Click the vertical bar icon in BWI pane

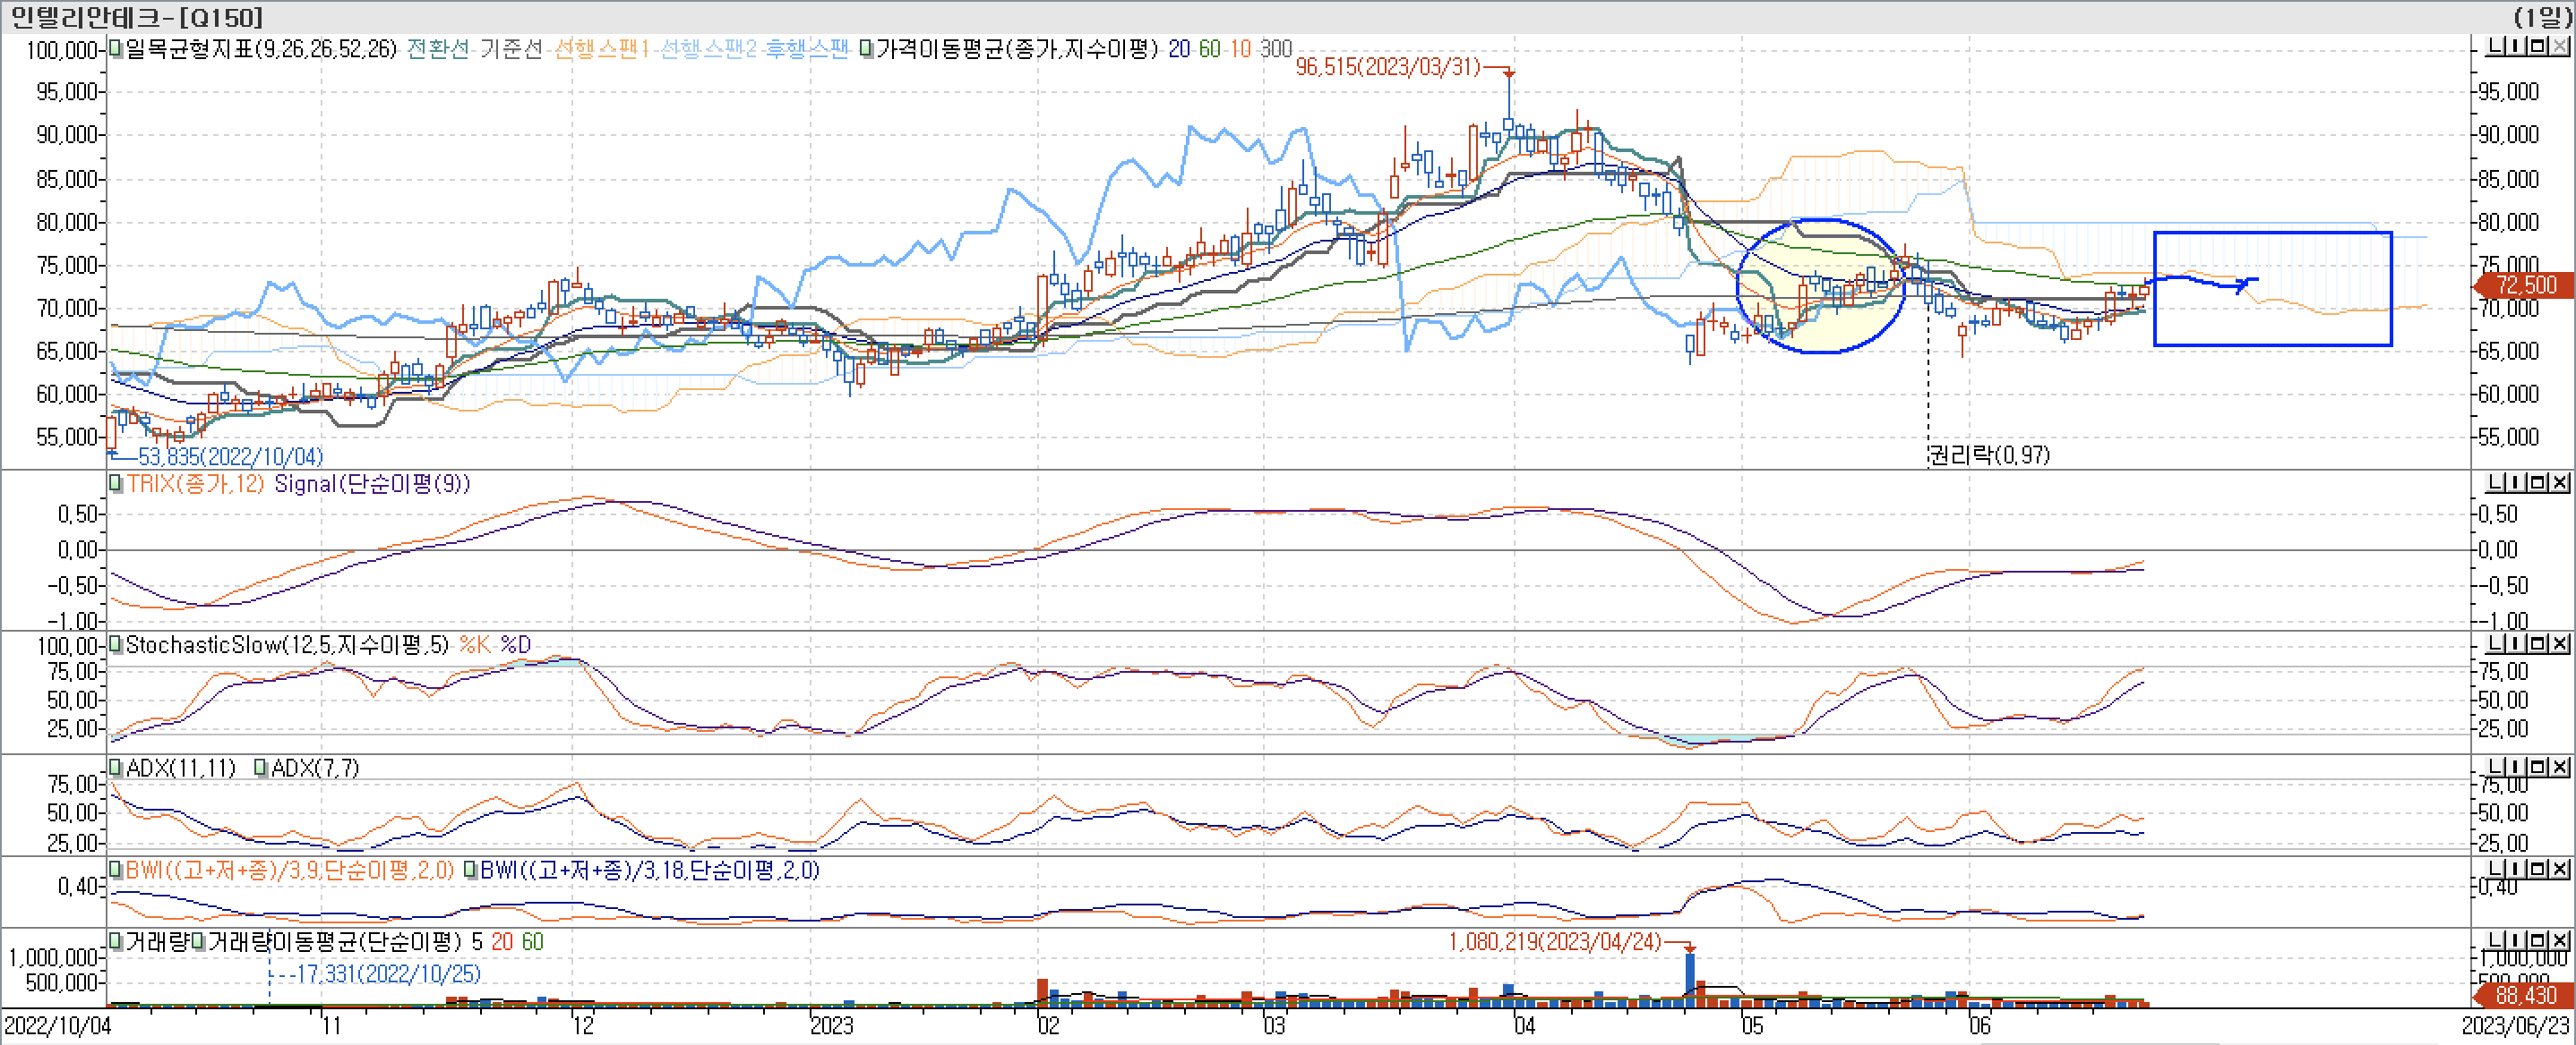tap(2517, 871)
